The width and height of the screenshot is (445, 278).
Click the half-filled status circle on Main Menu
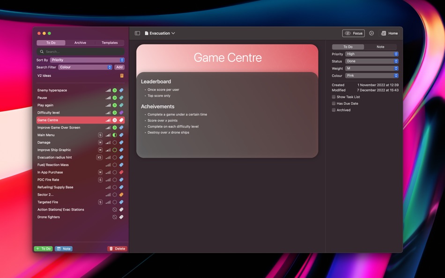click(x=115, y=135)
